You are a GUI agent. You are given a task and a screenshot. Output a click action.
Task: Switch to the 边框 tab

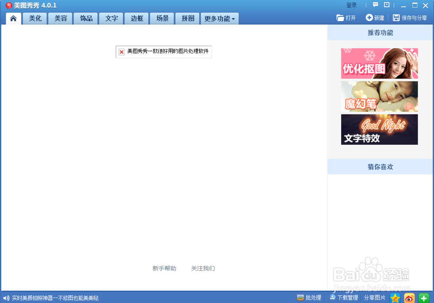coord(137,19)
